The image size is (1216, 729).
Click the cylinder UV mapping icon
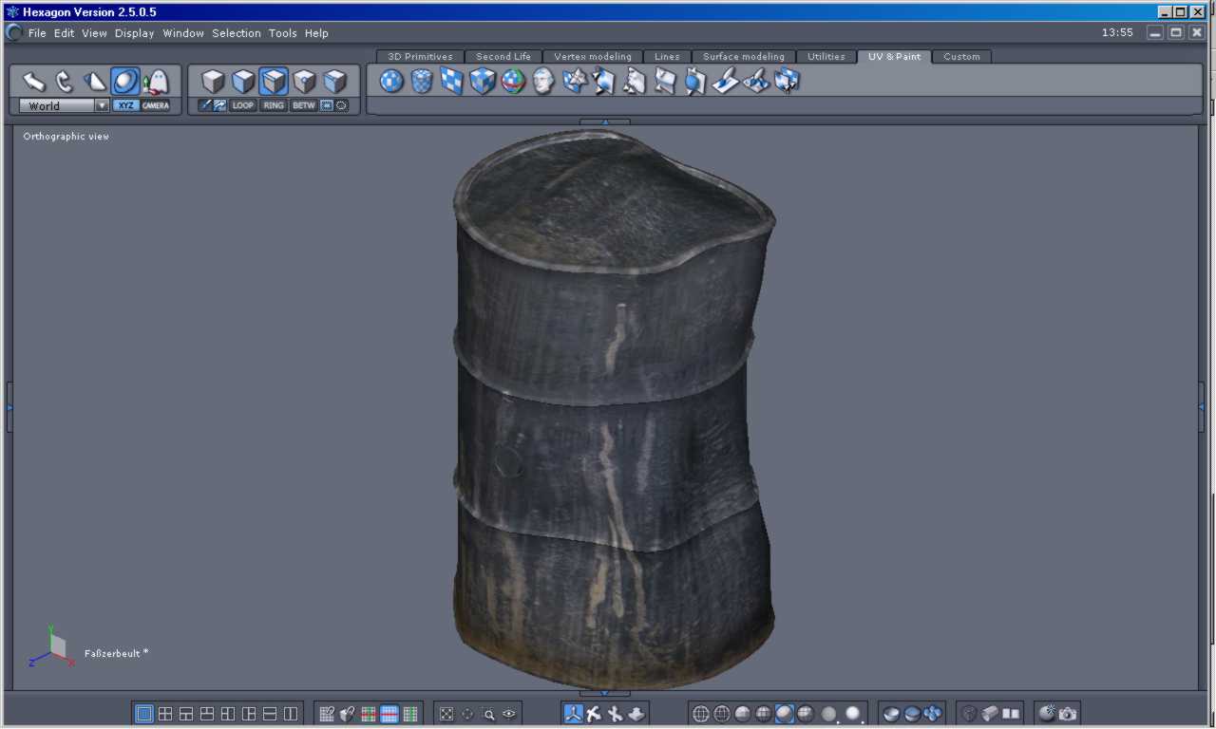click(x=422, y=82)
